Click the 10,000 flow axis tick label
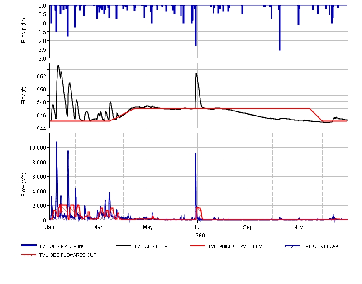The image size is (362, 284). (x=38, y=148)
